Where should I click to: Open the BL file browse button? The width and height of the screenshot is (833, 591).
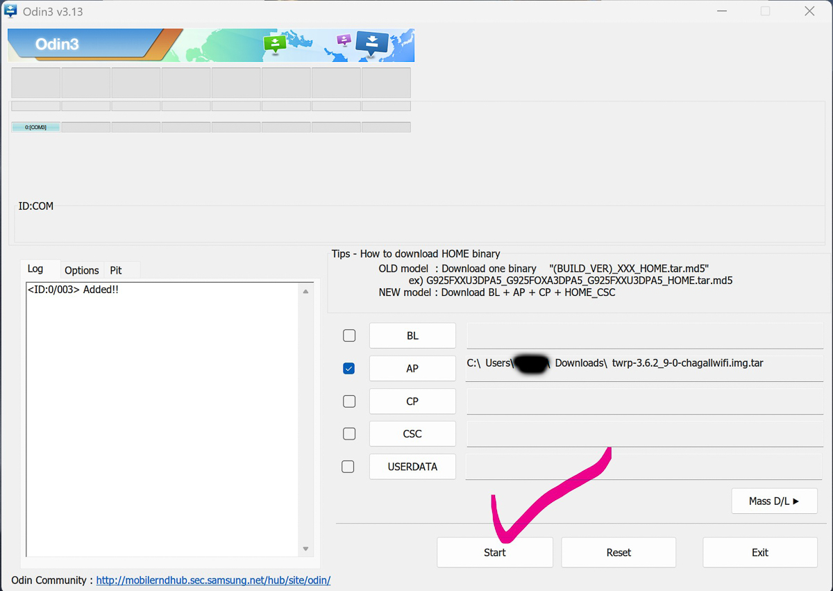pyautogui.click(x=412, y=335)
